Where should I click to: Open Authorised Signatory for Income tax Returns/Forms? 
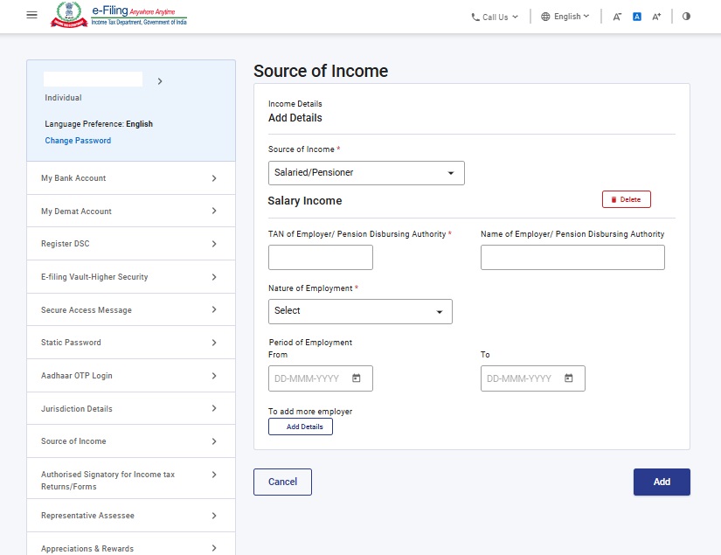click(x=131, y=478)
